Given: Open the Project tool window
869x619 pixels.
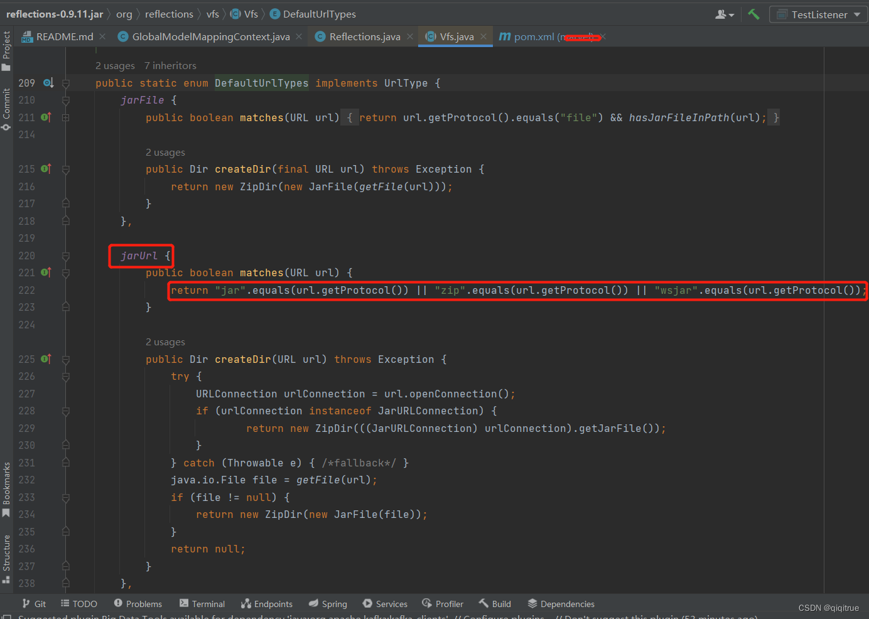Looking at the screenshot, I should pyautogui.click(x=6, y=51).
